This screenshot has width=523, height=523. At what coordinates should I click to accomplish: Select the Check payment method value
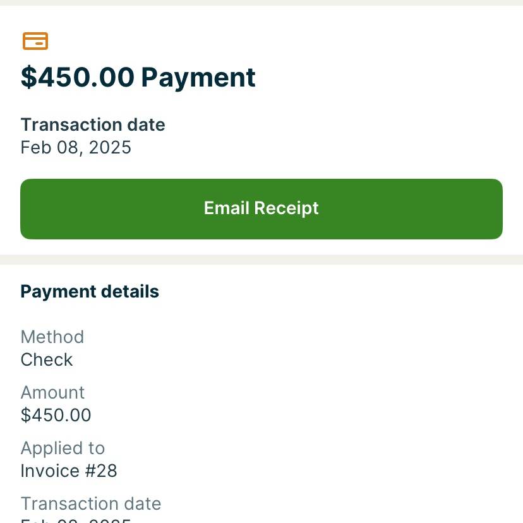pos(47,359)
